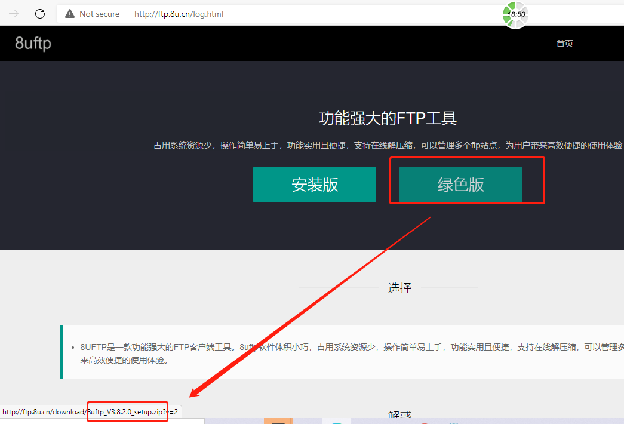Click the orange icon in the taskbar

[x=278, y=421]
